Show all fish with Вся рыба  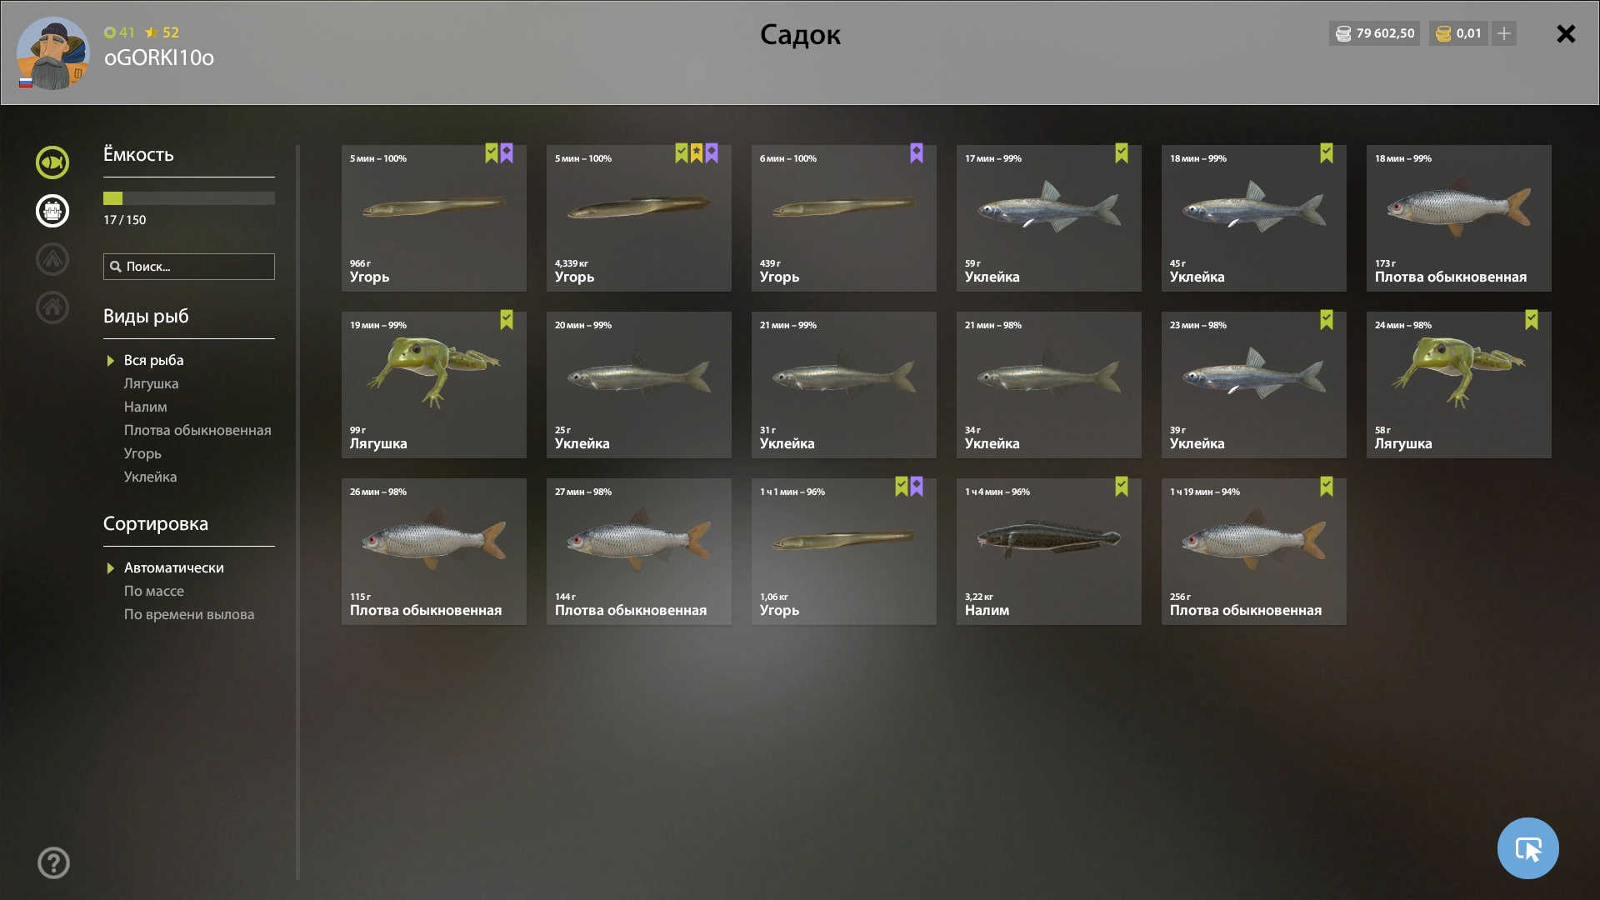point(153,360)
